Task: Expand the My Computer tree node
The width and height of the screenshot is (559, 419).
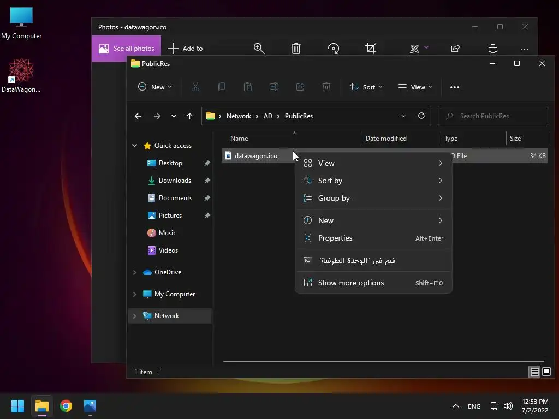Action: [x=134, y=294]
